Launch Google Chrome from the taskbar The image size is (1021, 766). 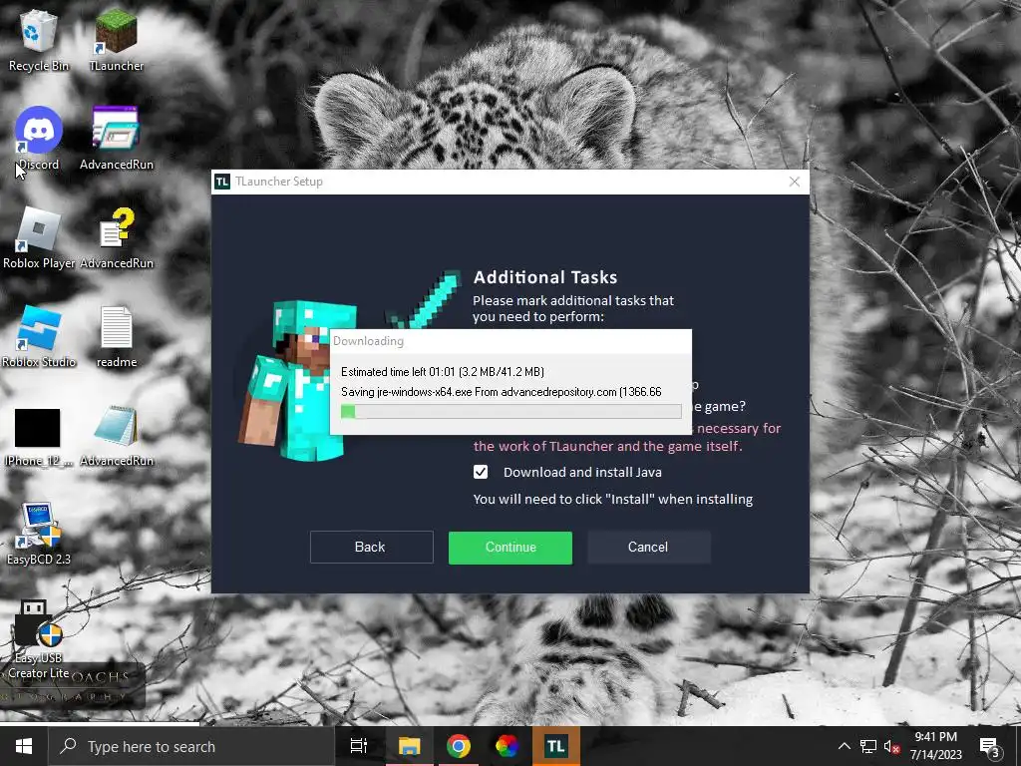click(x=459, y=746)
